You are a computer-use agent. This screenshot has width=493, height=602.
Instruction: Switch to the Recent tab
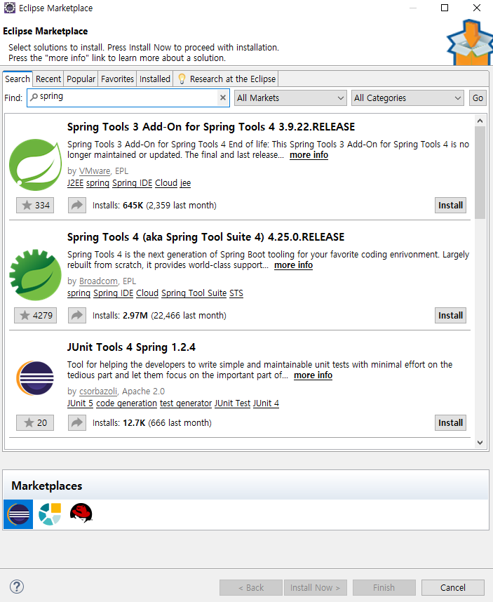tap(48, 79)
